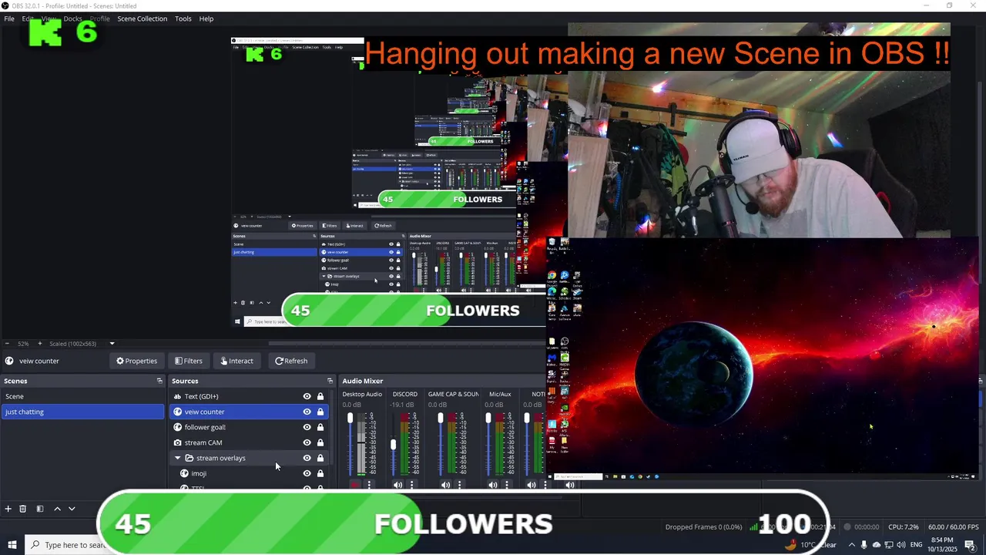Click the stream CAM camera icon
Viewport: 986px width, 555px height.
pyautogui.click(x=177, y=442)
